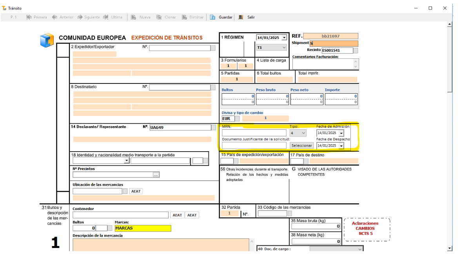Viewport: 461px width, 257px height.
Task: Open the Fecha de Despacho date dropdown
Action: click(x=341, y=146)
